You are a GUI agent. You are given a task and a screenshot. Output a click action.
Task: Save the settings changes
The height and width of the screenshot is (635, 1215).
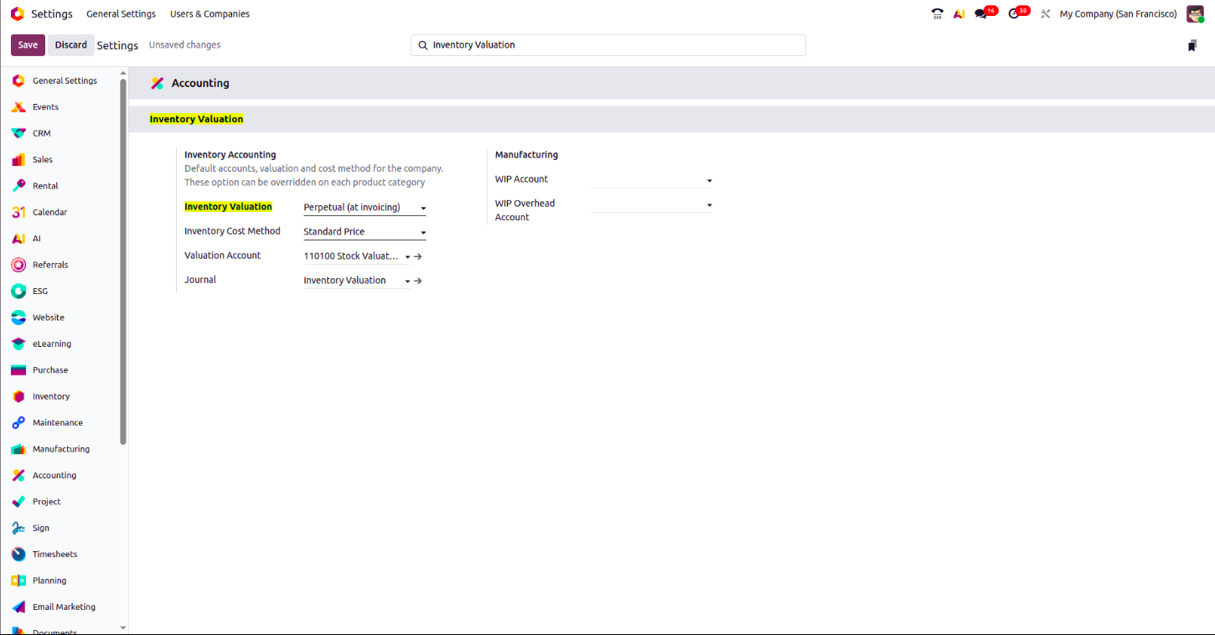28,45
